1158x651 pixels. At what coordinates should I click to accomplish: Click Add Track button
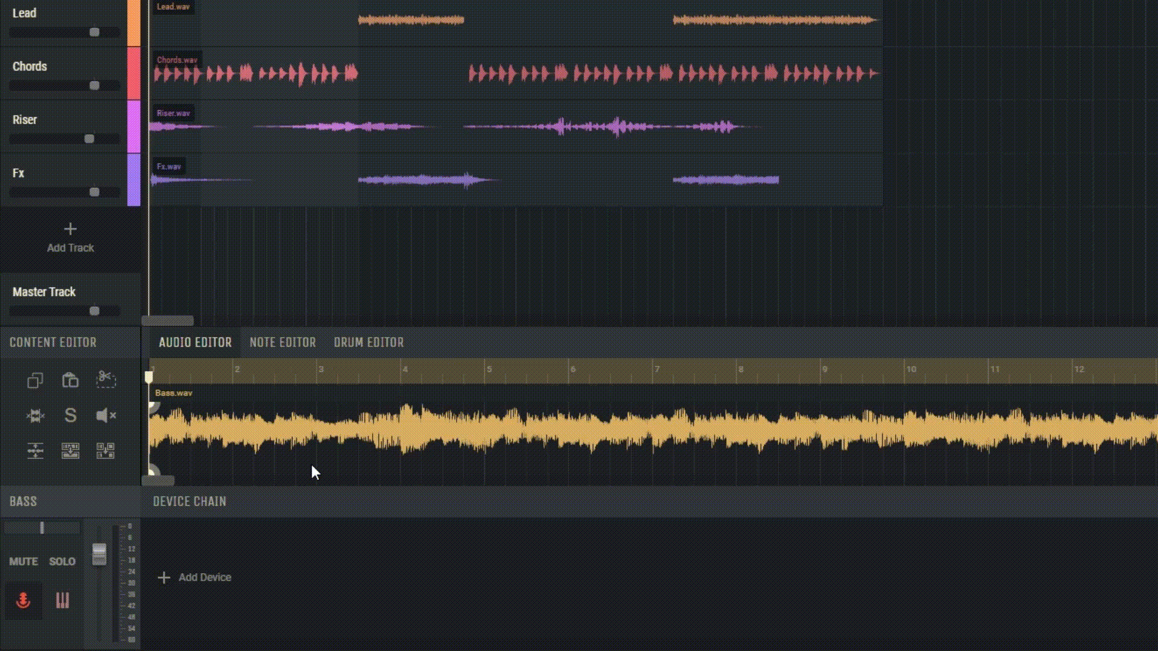click(71, 237)
